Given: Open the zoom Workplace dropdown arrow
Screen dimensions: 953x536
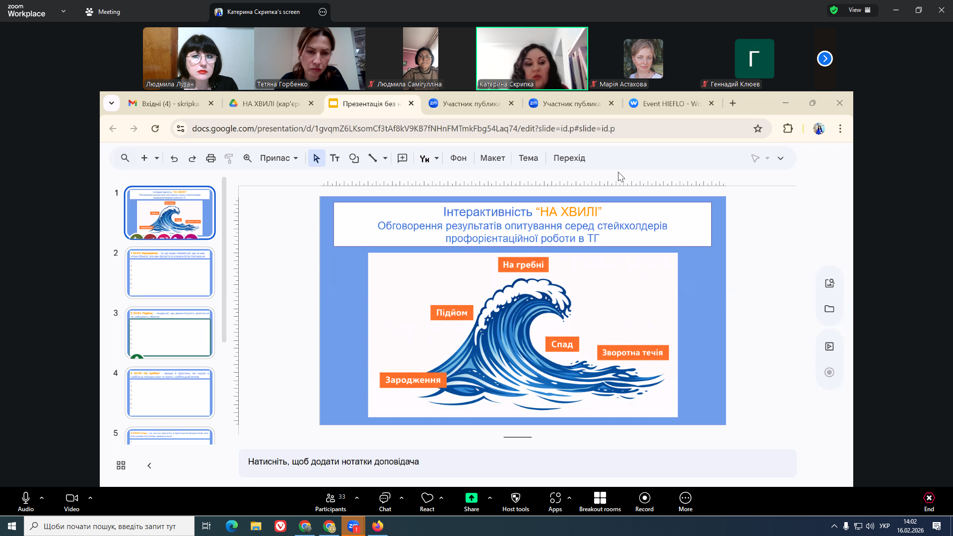Looking at the screenshot, I should (x=63, y=11).
